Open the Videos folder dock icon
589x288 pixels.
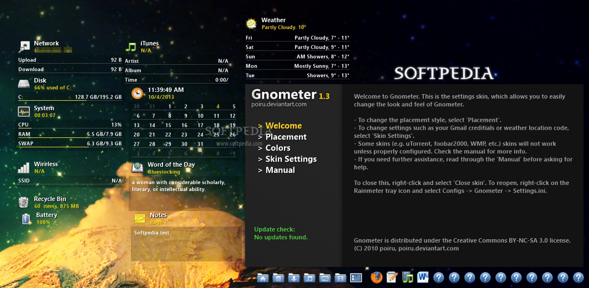(x=340, y=277)
